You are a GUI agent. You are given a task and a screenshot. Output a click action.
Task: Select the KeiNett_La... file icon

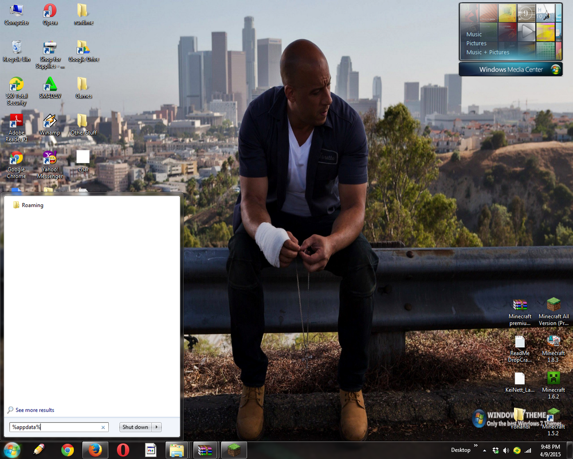(x=520, y=382)
